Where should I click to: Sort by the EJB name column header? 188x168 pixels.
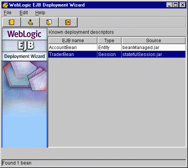tap(73, 41)
